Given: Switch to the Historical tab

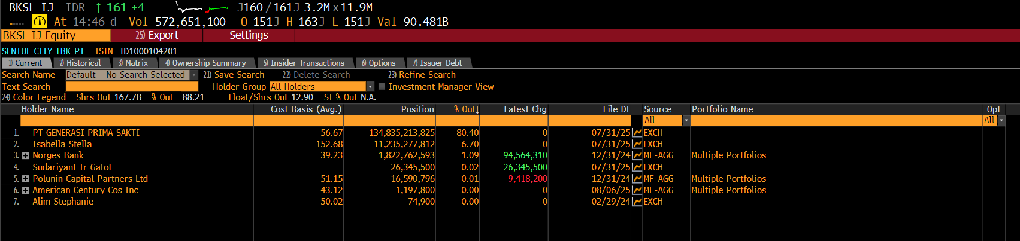Looking at the screenshot, I should coord(80,63).
